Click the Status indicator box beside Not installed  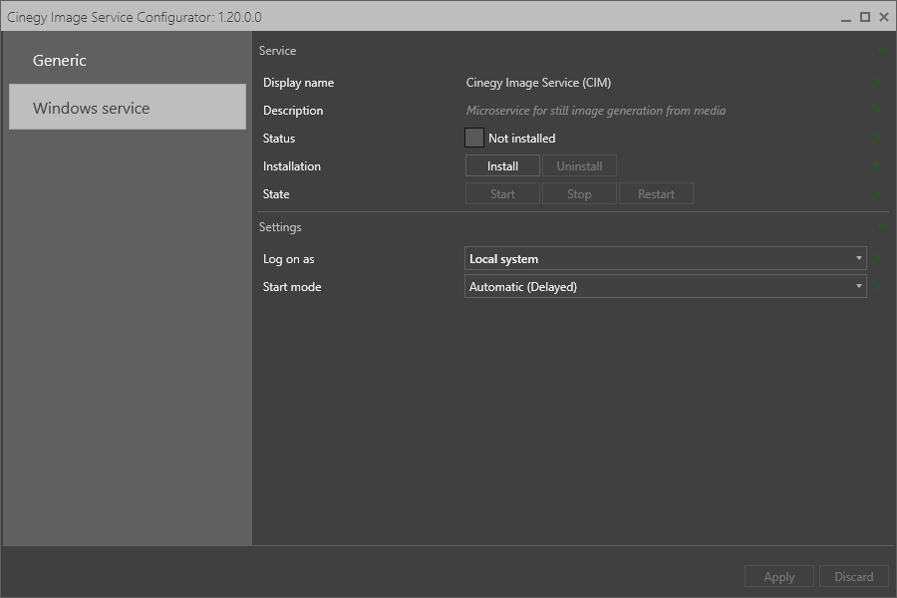474,138
